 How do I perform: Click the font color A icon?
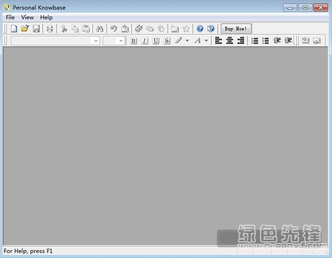point(197,41)
